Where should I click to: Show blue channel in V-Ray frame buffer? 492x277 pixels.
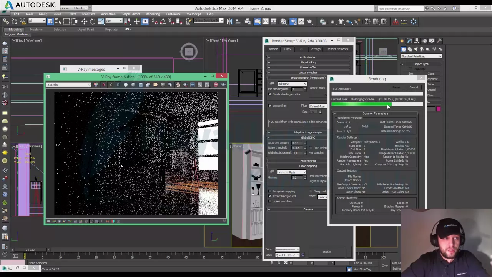pos(118,85)
